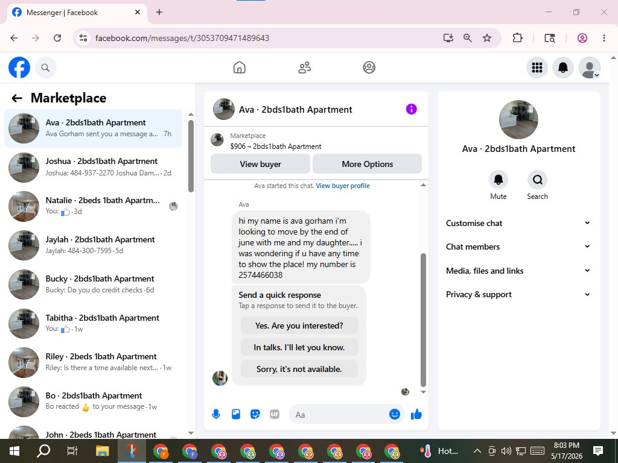618x463 pixels.
Task: Open the Windows Start menu
Action: tap(14, 451)
